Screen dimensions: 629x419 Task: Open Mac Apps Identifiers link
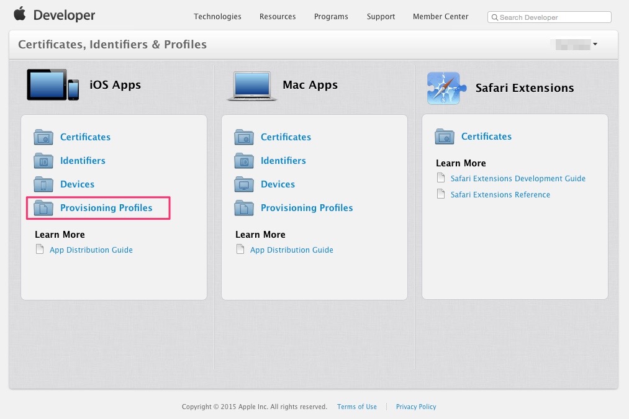283,161
